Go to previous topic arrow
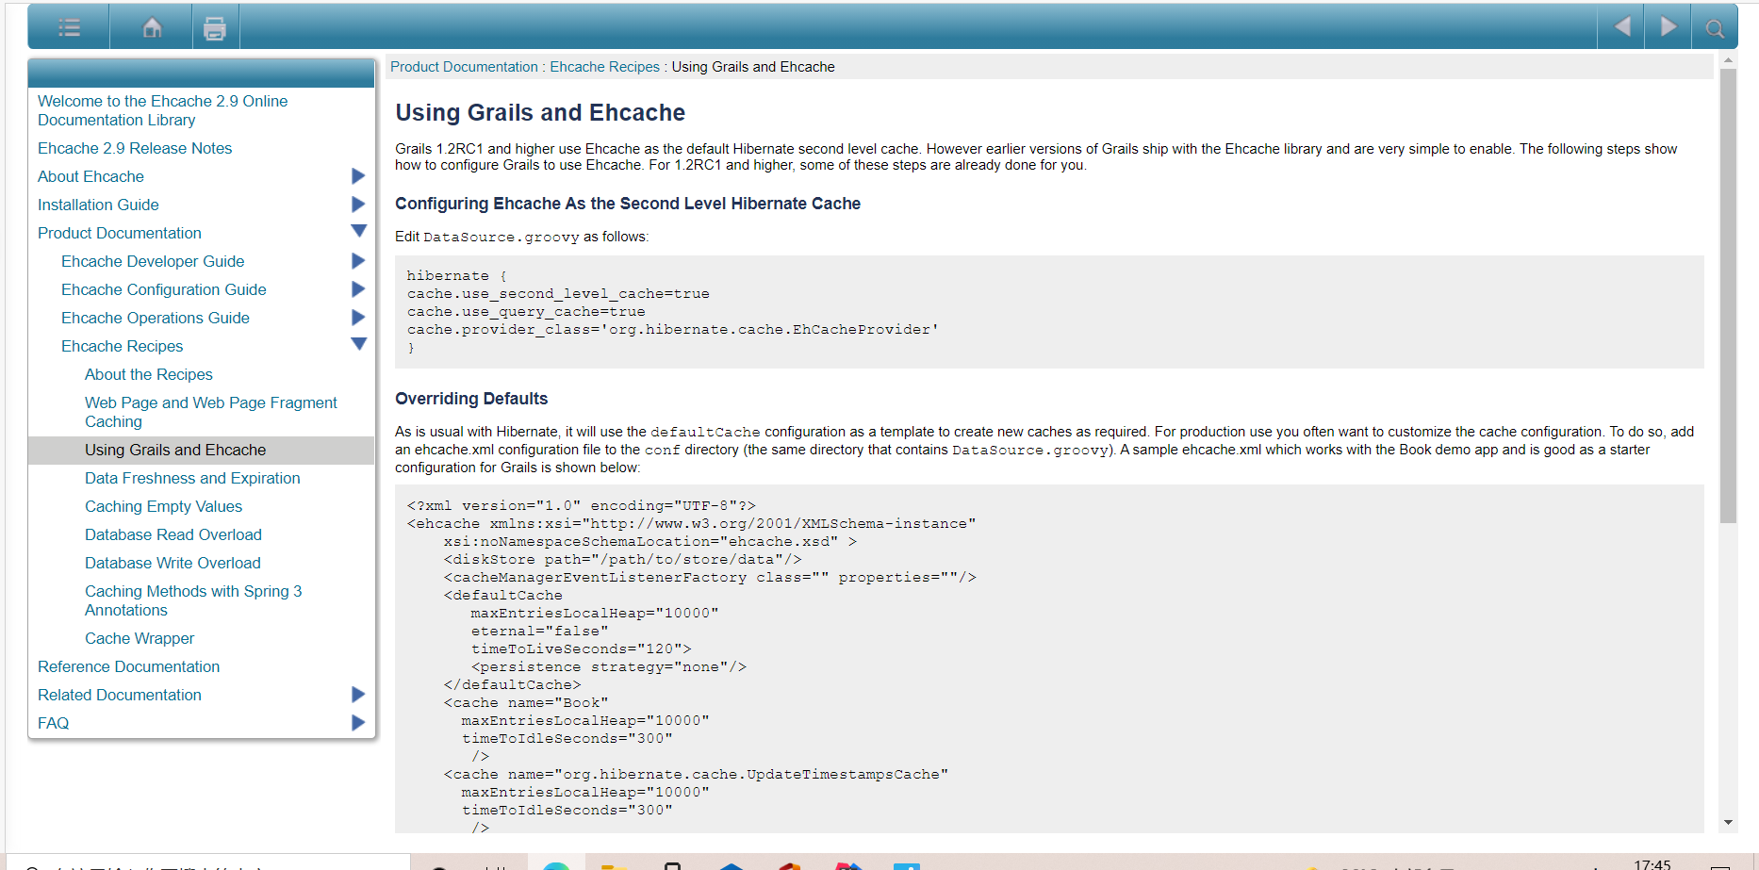The height and width of the screenshot is (870, 1759). pos(1621,26)
